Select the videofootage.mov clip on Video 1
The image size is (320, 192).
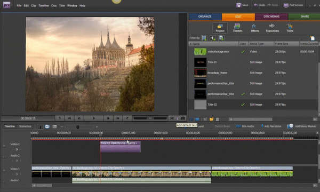click(252, 172)
